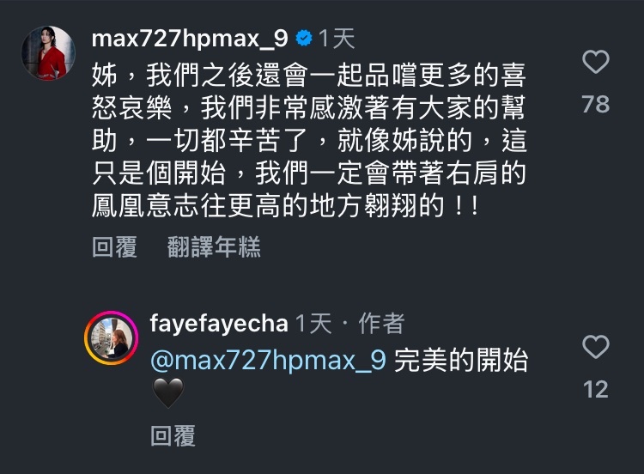Tap 翻譯年糕 to translate the comment
The height and width of the screenshot is (474, 644).
pos(214,246)
